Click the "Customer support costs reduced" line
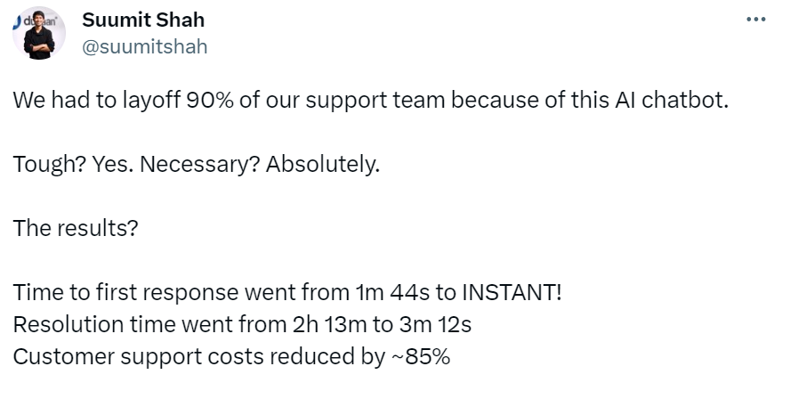This screenshot has height=399, width=790. pyautogui.click(x=231, y=356)
